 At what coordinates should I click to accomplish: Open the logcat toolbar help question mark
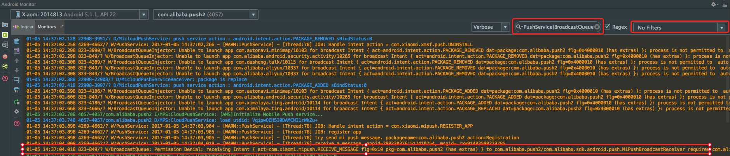pos(17,123)
